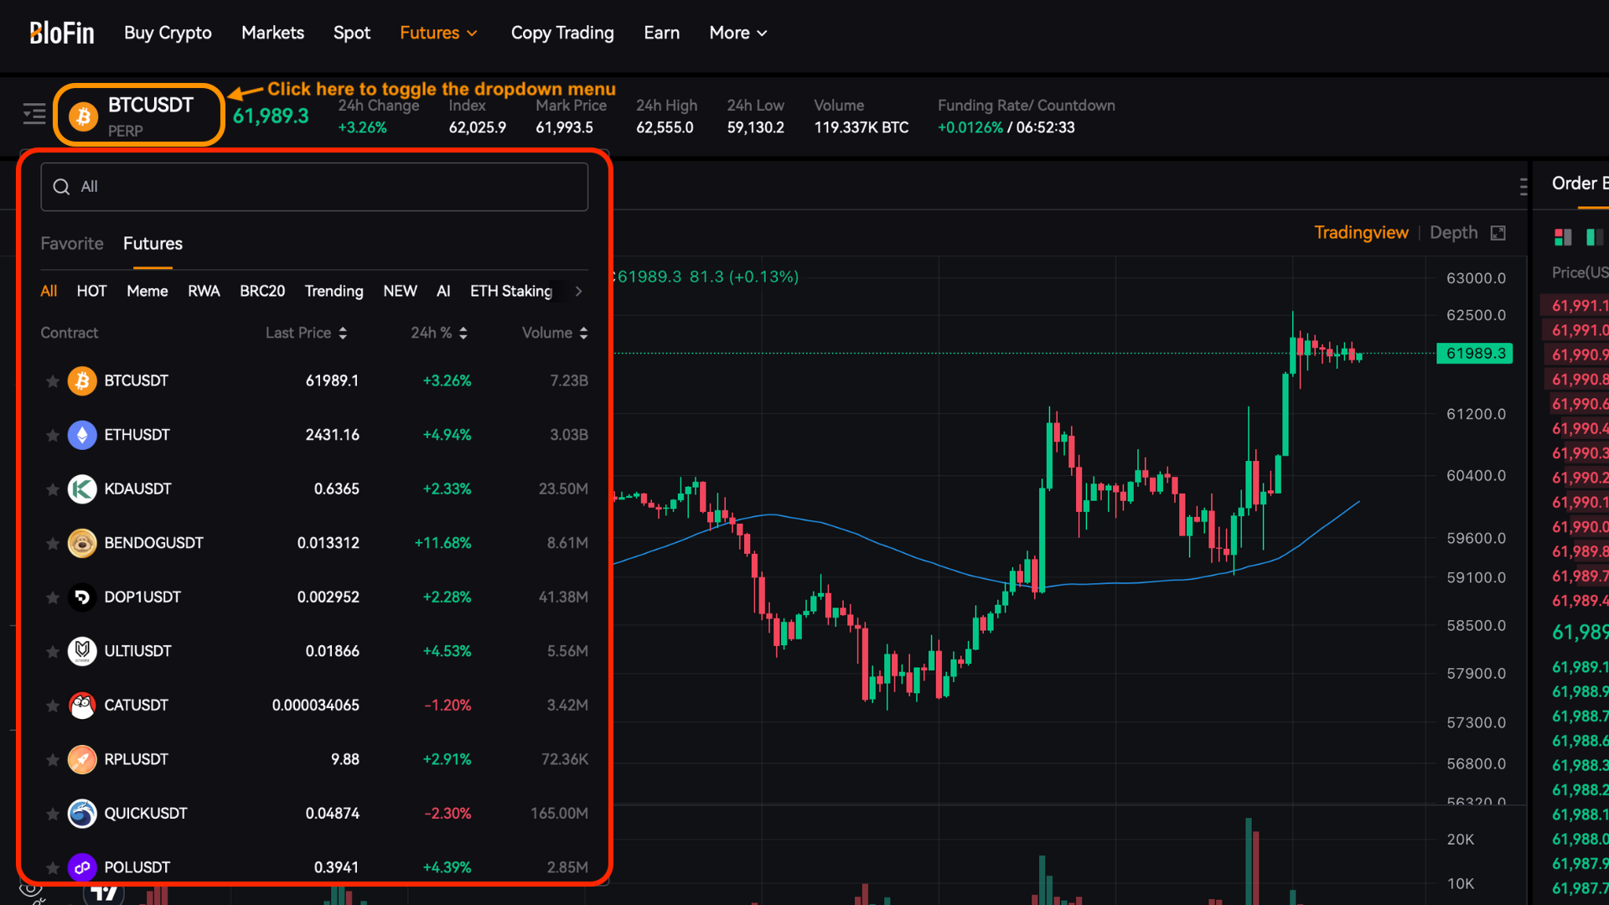Click the Ethereum icon in ETHUSDT row
The image size is (1609, 905).
[x=82, y=435]
